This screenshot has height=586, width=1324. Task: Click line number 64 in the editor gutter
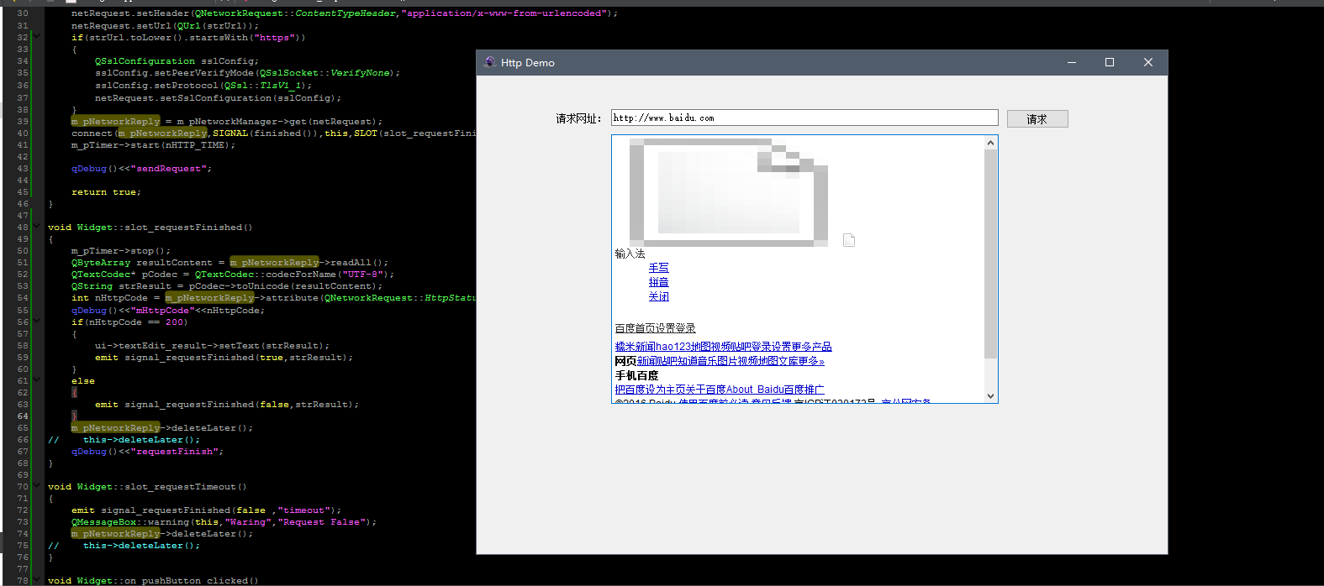[x=23, y=416]
